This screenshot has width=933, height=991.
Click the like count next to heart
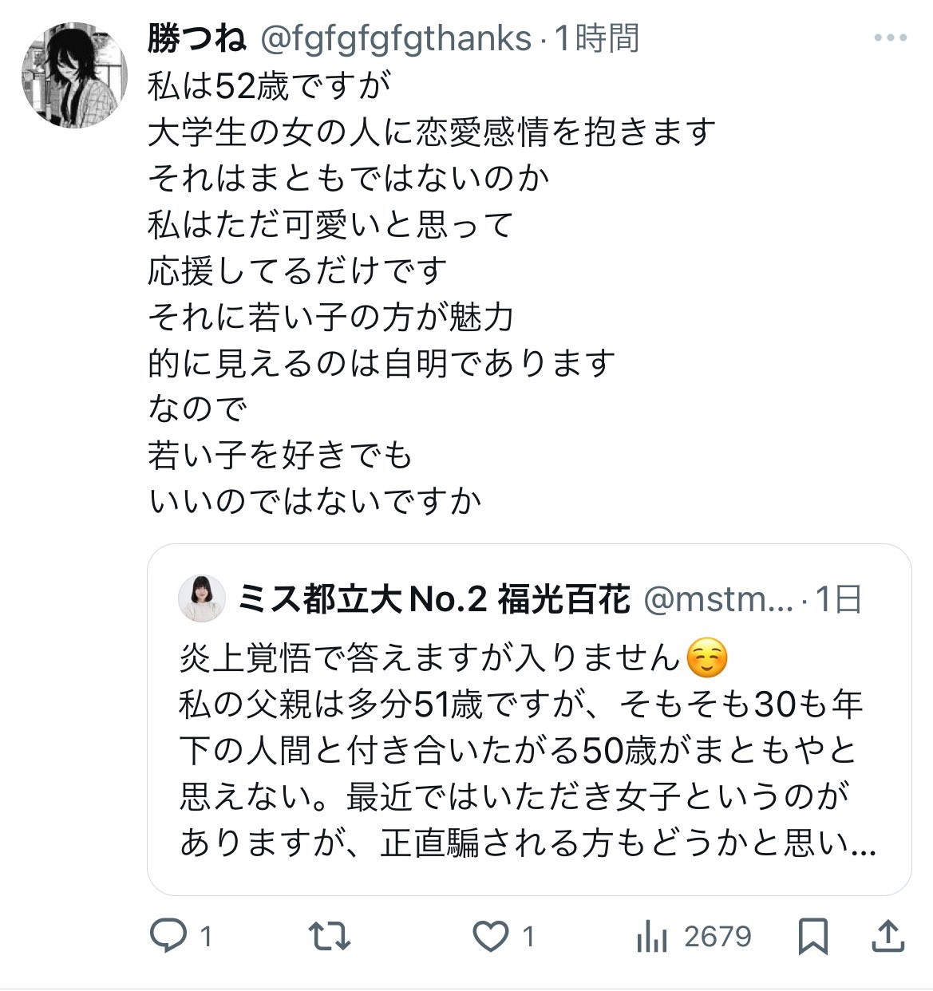pyautogui.click(x=528, y=937)
